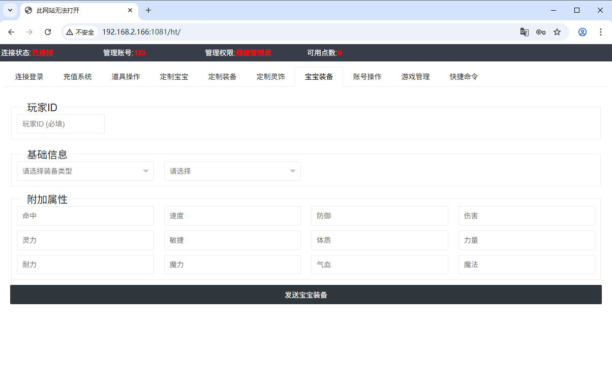Click the new tab plus button
Screen dimensions: 612x389
(148, 10)
